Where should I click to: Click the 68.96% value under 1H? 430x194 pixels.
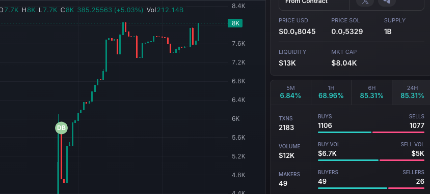tap(331, 96)
